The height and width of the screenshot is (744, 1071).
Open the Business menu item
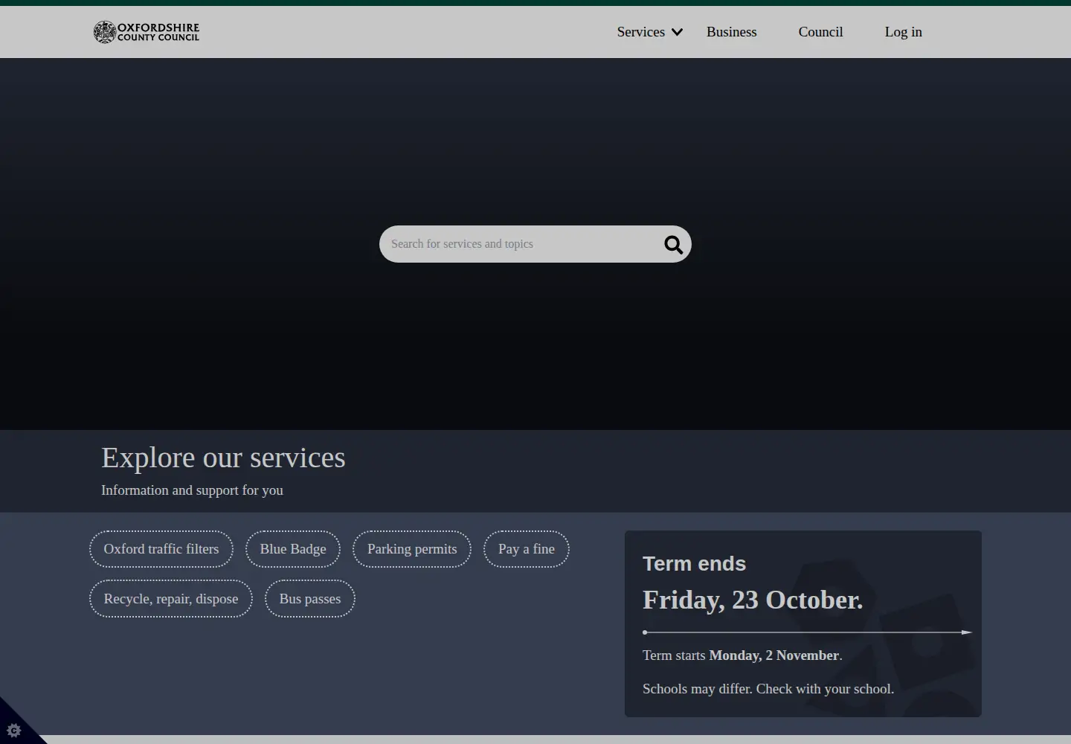732,32
